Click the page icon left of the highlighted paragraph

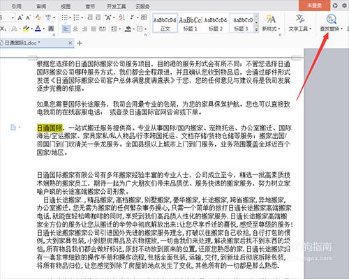click(13, 127)
